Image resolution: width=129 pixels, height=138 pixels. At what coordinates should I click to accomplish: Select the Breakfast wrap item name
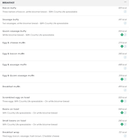click(x=11, y=132)
